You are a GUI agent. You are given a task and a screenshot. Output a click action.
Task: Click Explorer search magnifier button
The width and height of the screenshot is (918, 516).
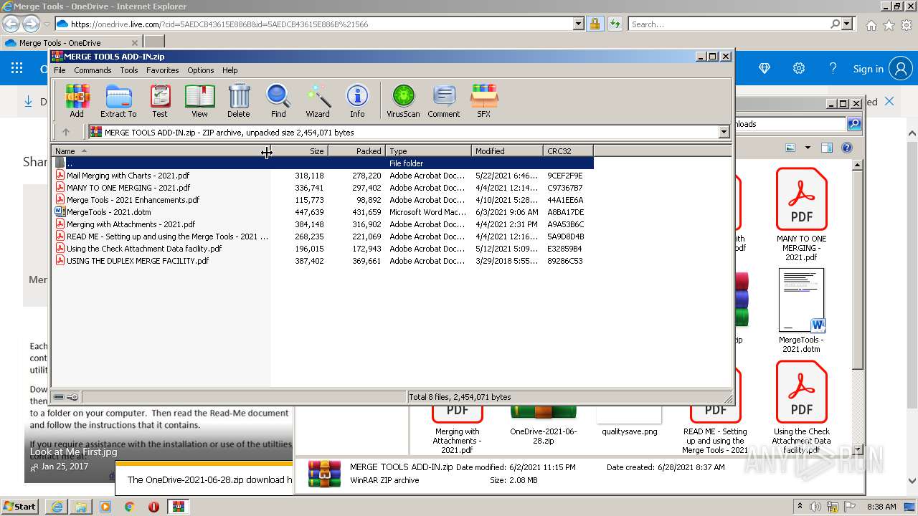(x=854, y=124)
